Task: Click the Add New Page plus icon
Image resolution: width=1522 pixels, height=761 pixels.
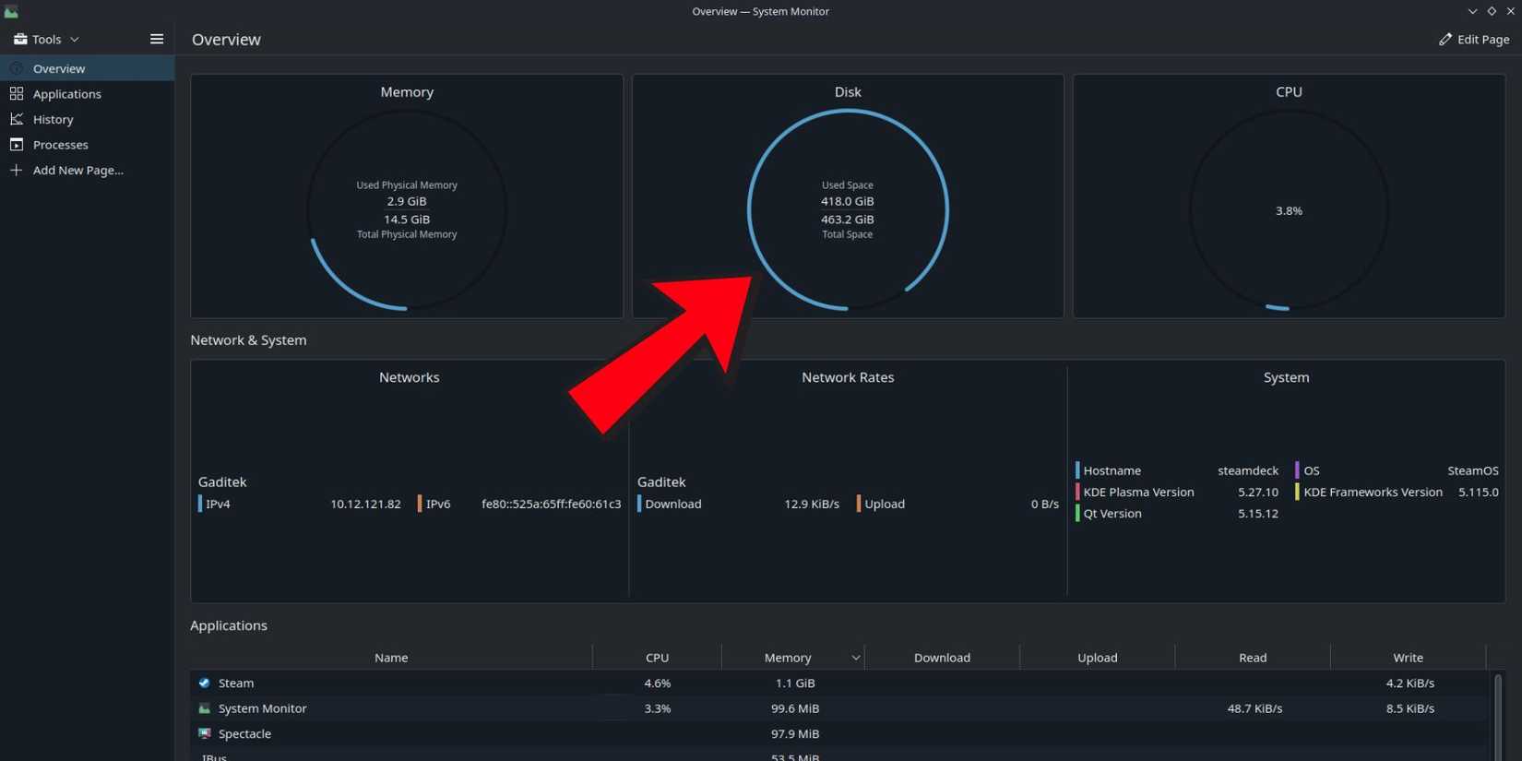Action: (16, 170)
